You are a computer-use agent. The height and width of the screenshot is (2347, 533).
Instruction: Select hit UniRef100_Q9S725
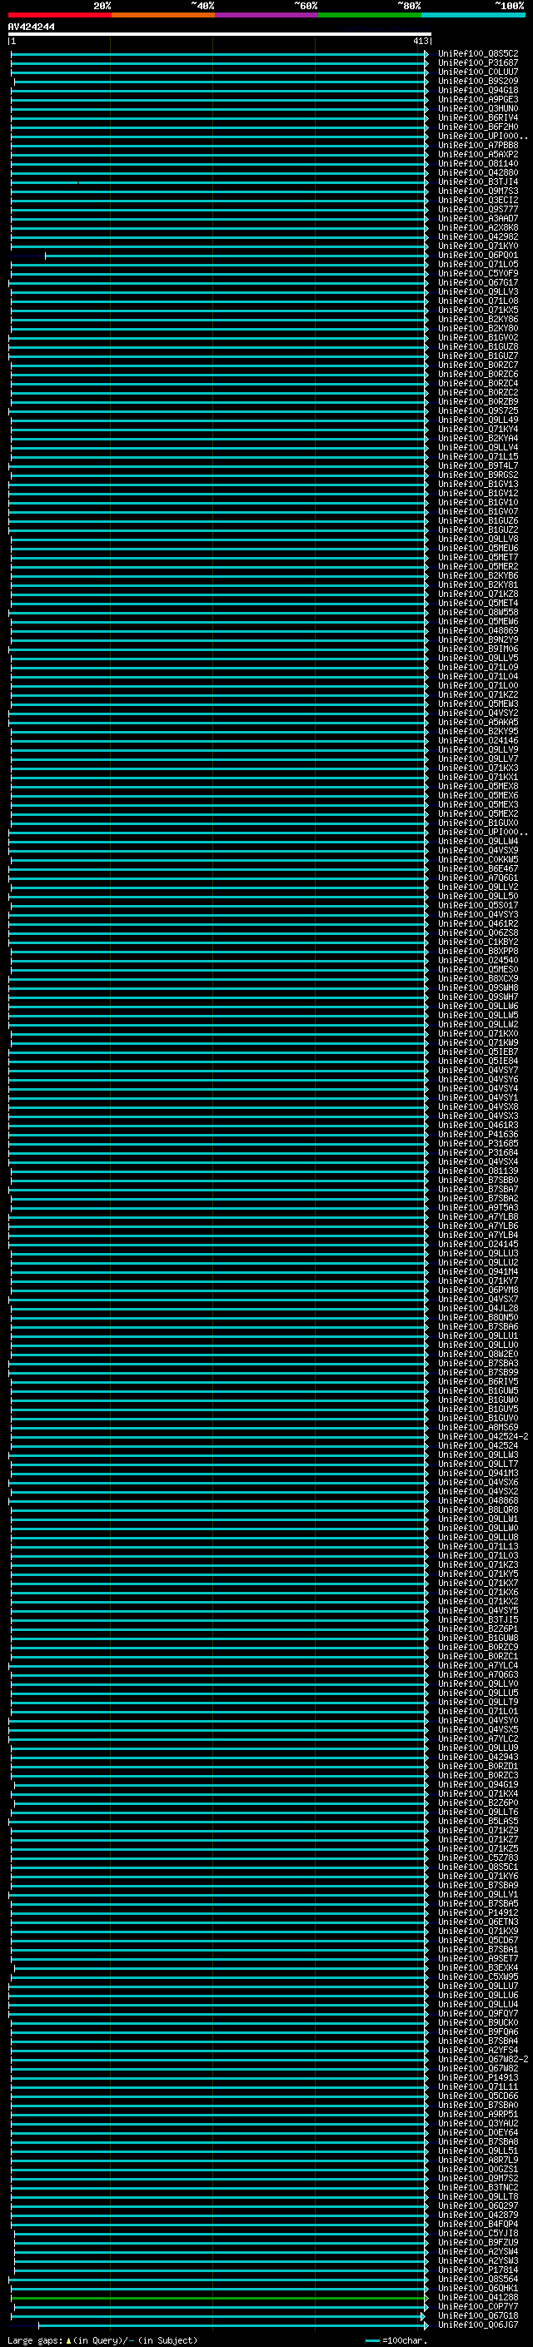pyautogui.click(x=478, y=411)
